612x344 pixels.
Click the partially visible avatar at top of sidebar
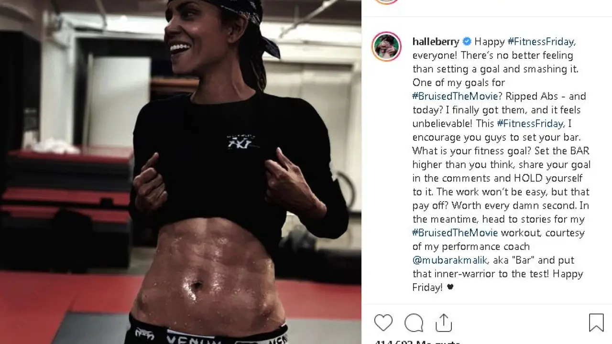pos(386,1)
